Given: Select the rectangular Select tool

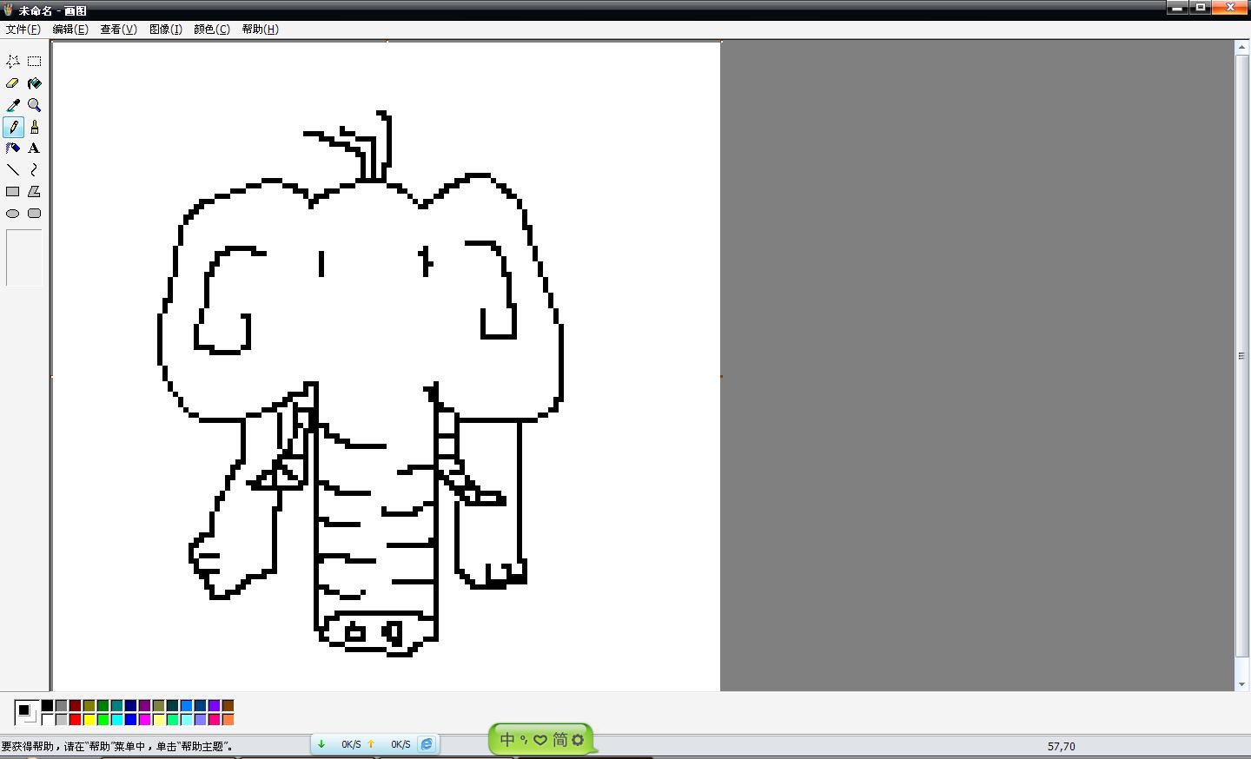Looking at the screenshot, I should pos(35,62).
